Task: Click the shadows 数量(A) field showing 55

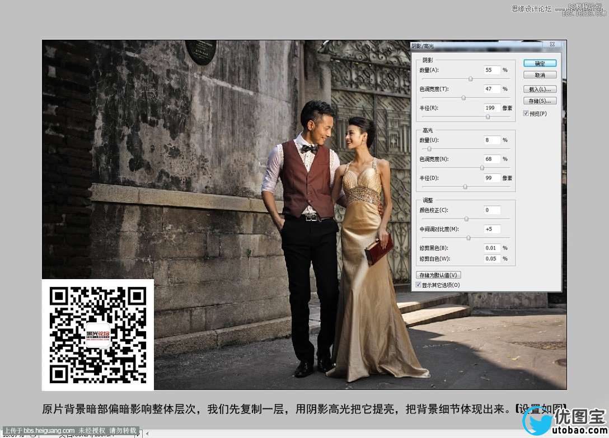Action: point(492,70)
